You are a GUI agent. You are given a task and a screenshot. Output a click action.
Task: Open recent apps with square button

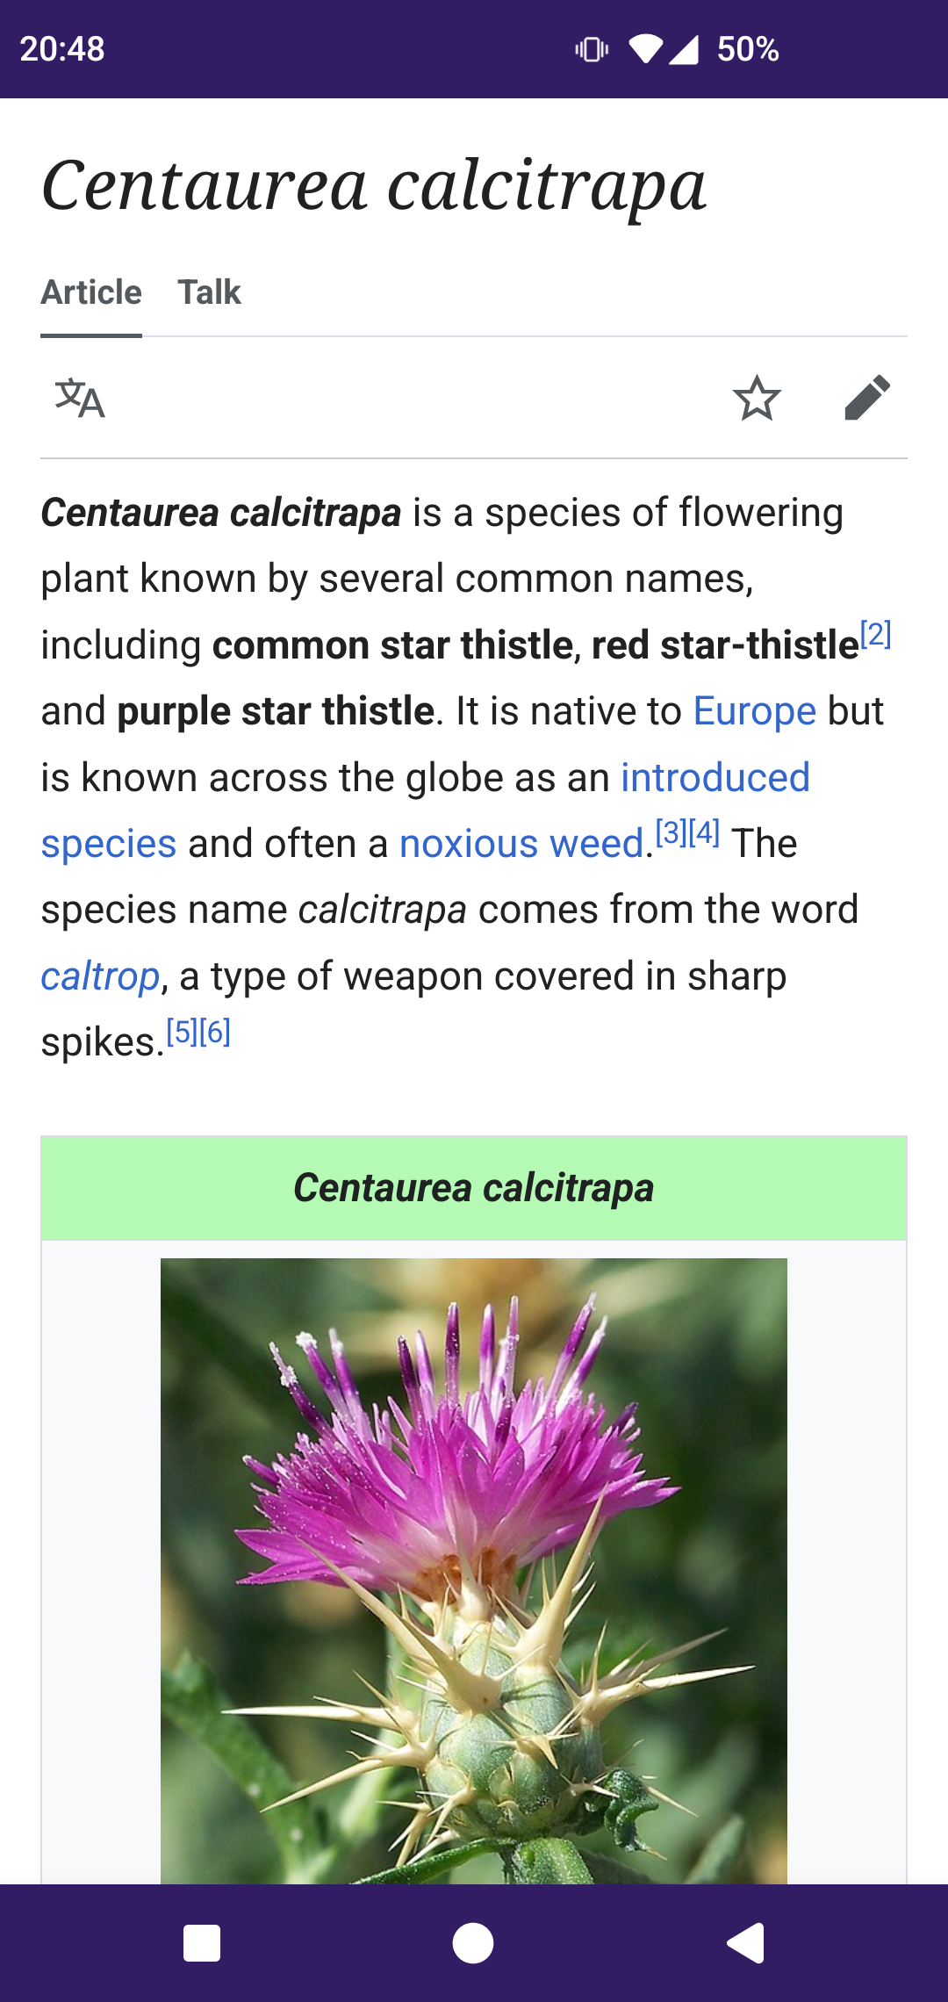pos(202,1943)
